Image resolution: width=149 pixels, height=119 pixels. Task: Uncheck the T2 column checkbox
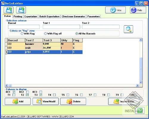27,95
